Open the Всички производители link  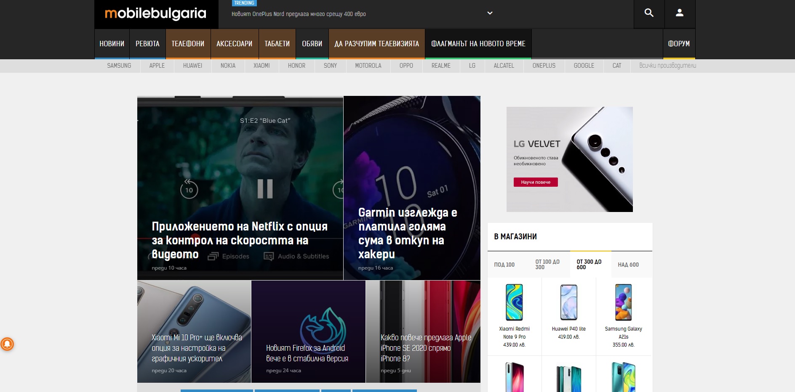click(x=667, y=66)
